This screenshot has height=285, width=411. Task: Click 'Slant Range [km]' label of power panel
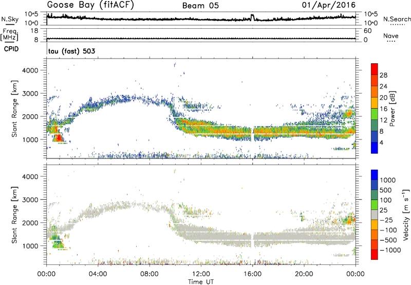(x=14, y=109)
